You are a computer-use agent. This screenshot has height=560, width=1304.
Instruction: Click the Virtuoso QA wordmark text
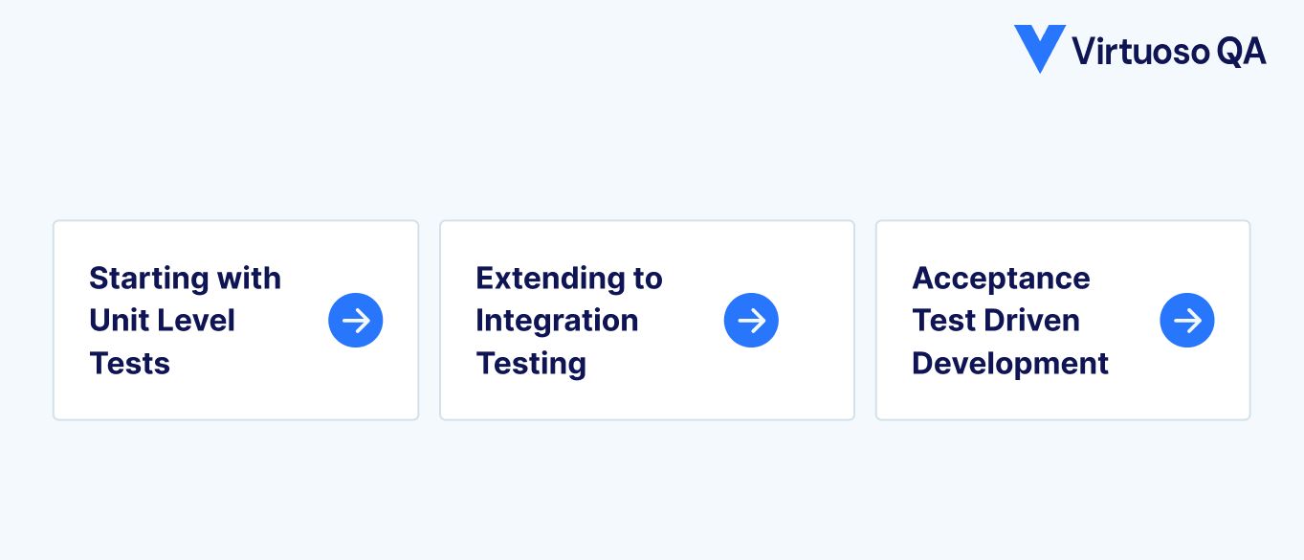point(1171,52)
